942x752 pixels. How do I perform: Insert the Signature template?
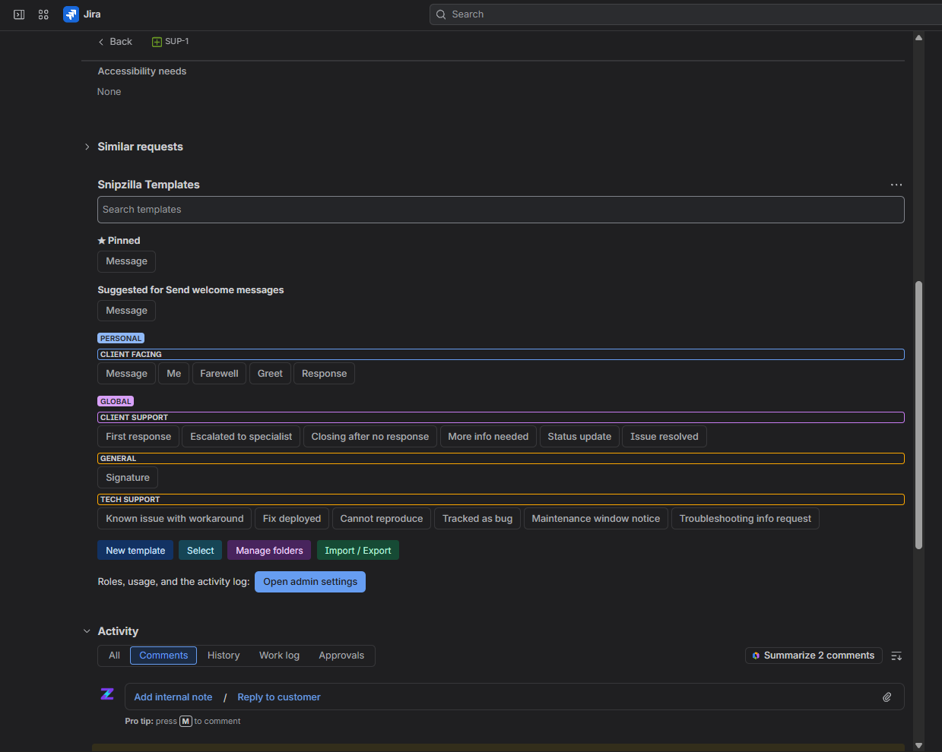tap(128, 478)
